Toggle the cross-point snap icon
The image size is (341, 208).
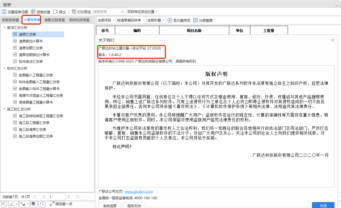tap(3, 204)
